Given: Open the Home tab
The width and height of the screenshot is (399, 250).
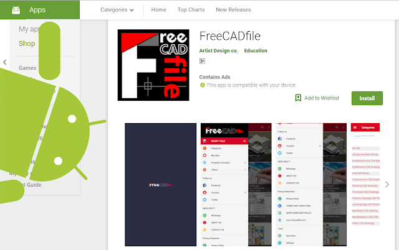Looking at the screenshot, I should 158,10.
